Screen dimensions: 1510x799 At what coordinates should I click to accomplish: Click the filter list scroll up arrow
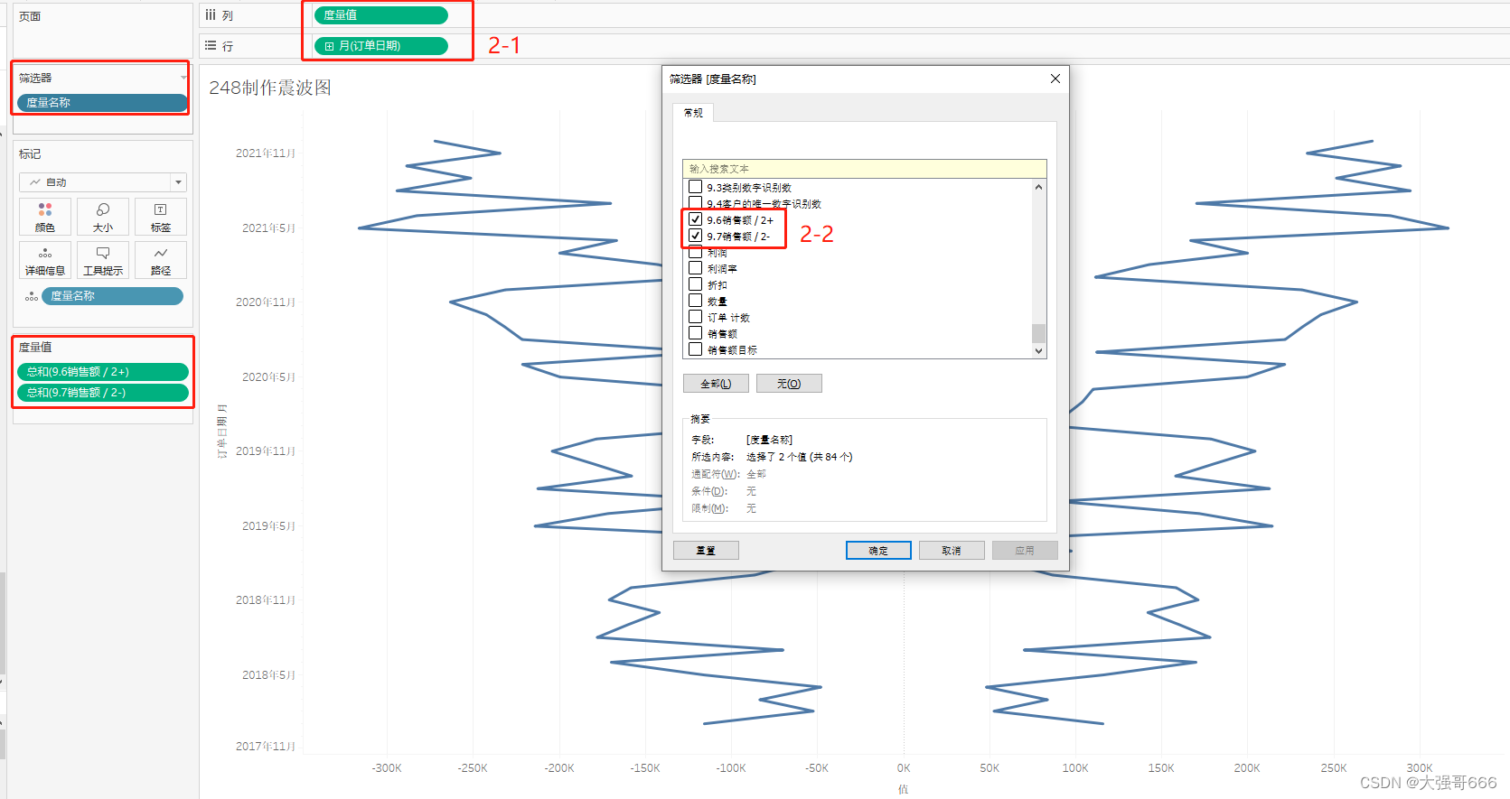[1038, 187]
